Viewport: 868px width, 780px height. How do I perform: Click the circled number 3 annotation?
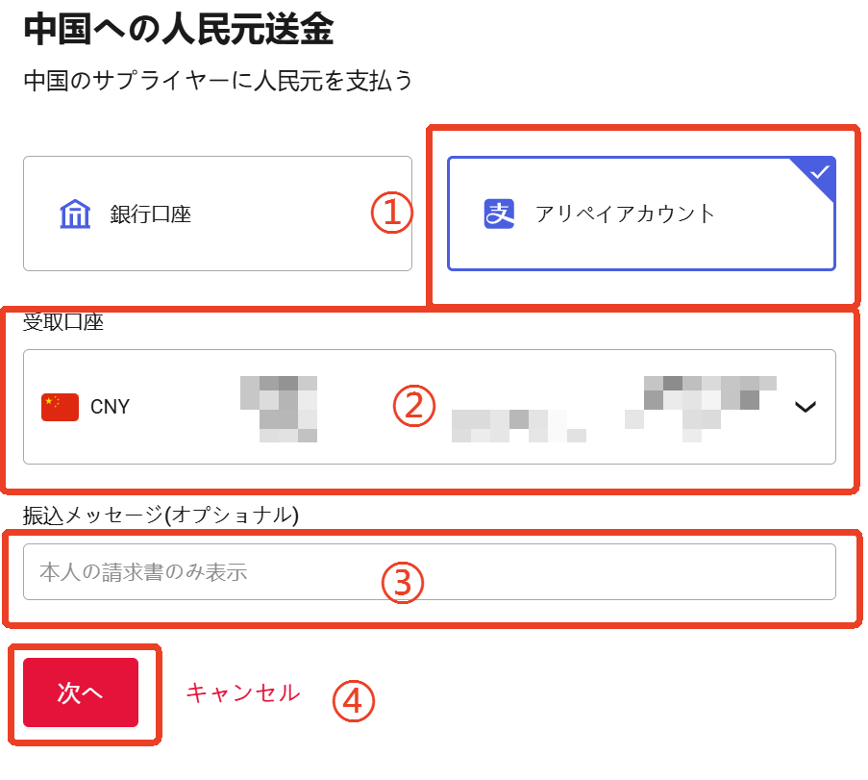403,583
